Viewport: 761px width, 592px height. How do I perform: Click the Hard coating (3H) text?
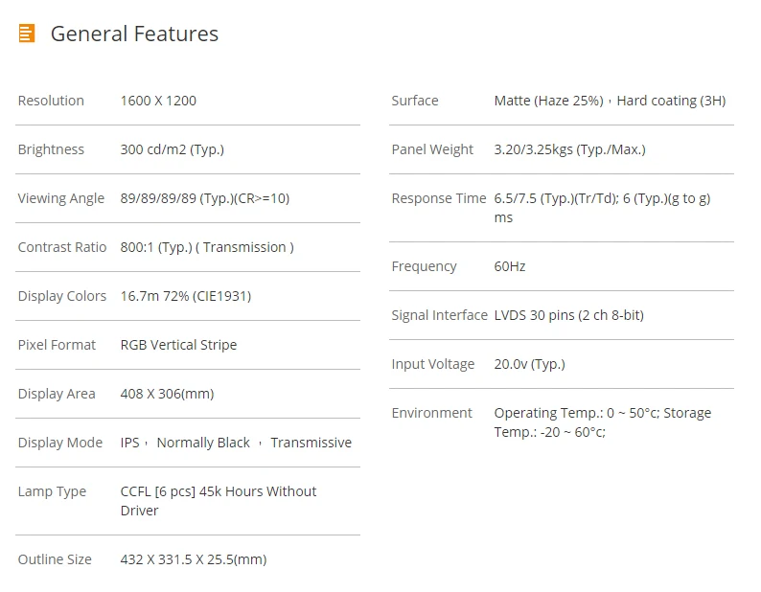click(x=671, y=101)
